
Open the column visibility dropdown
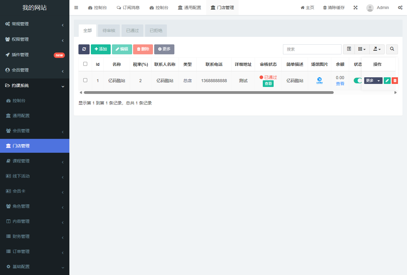click(362, 49)
